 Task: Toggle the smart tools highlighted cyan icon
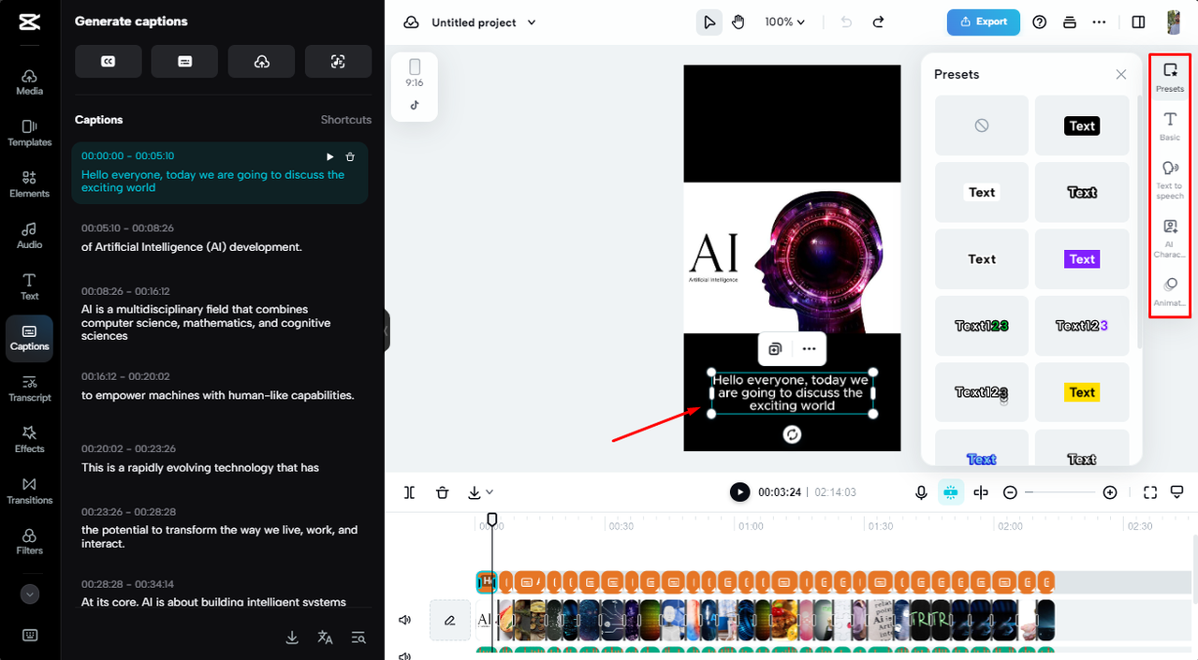(950, 491)
